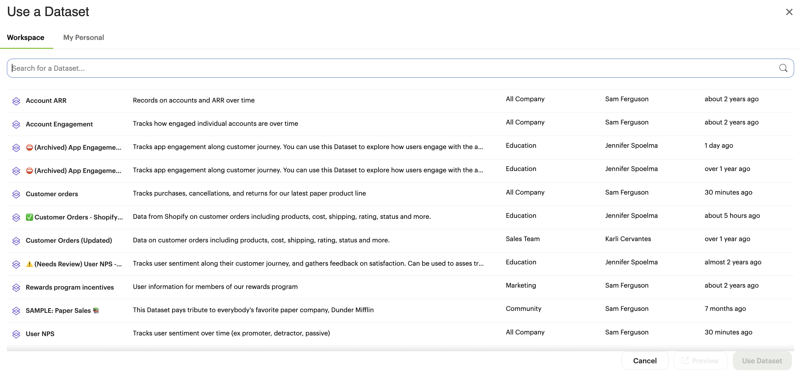Click the dataset icon beside Customer Orders - Shopify
Viewport: 802px width, 380px height.
(16, 217)
